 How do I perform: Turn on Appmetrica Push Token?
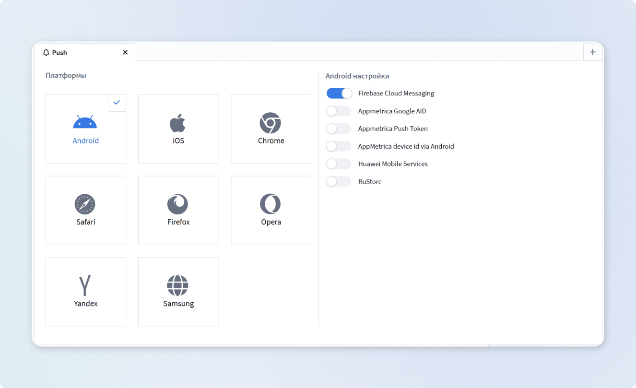click(x=339, y=129)
